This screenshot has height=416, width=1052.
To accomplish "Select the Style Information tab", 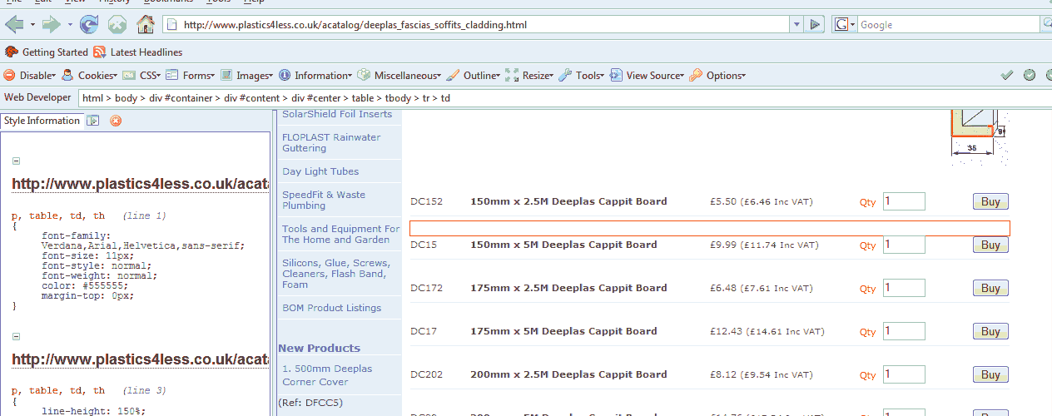I will coord(42,121).
